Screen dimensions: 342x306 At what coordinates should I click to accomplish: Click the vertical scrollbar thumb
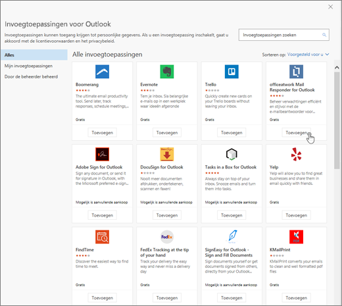[x=337, y=120]
